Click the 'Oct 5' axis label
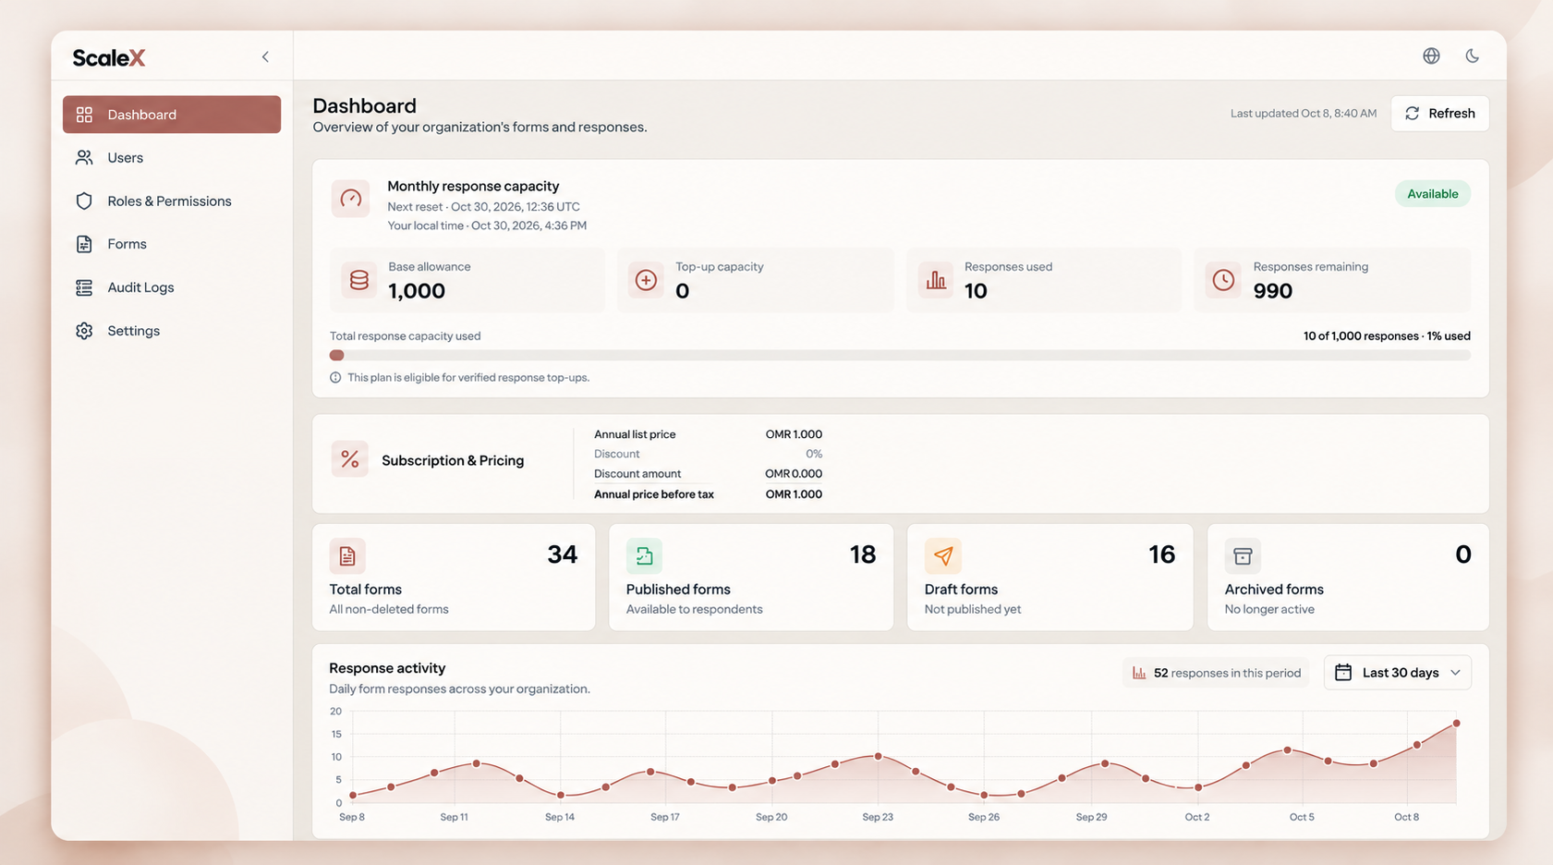Image resolution: width=1553 pixels, height=865 pixels. point(1302,817)
